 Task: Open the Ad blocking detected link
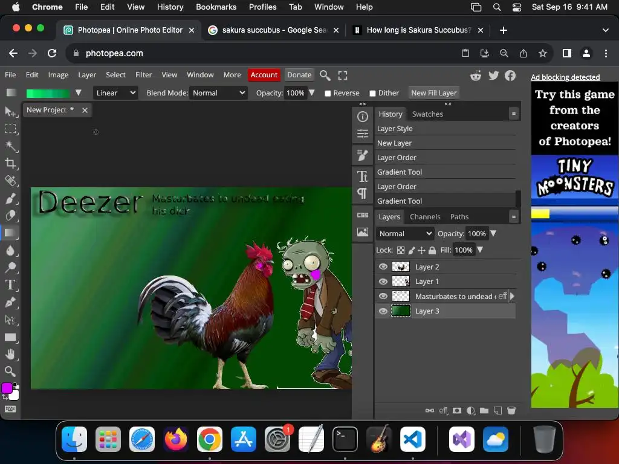point(565,77)
